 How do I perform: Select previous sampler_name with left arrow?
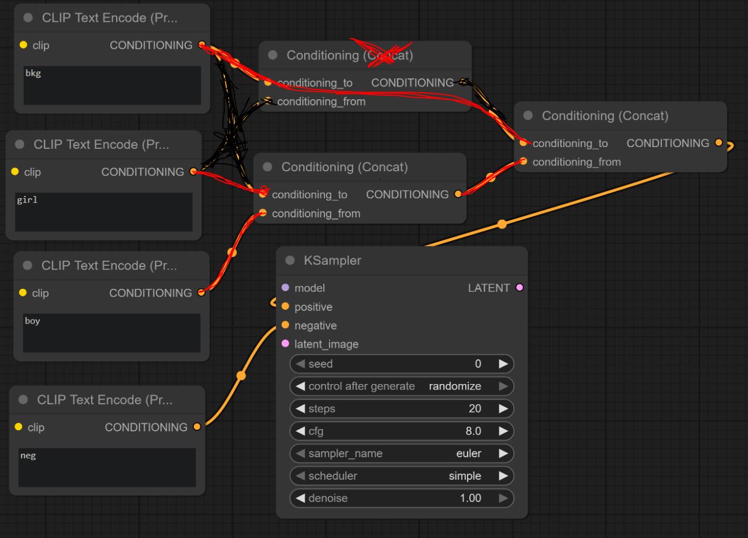click(300, 454)
